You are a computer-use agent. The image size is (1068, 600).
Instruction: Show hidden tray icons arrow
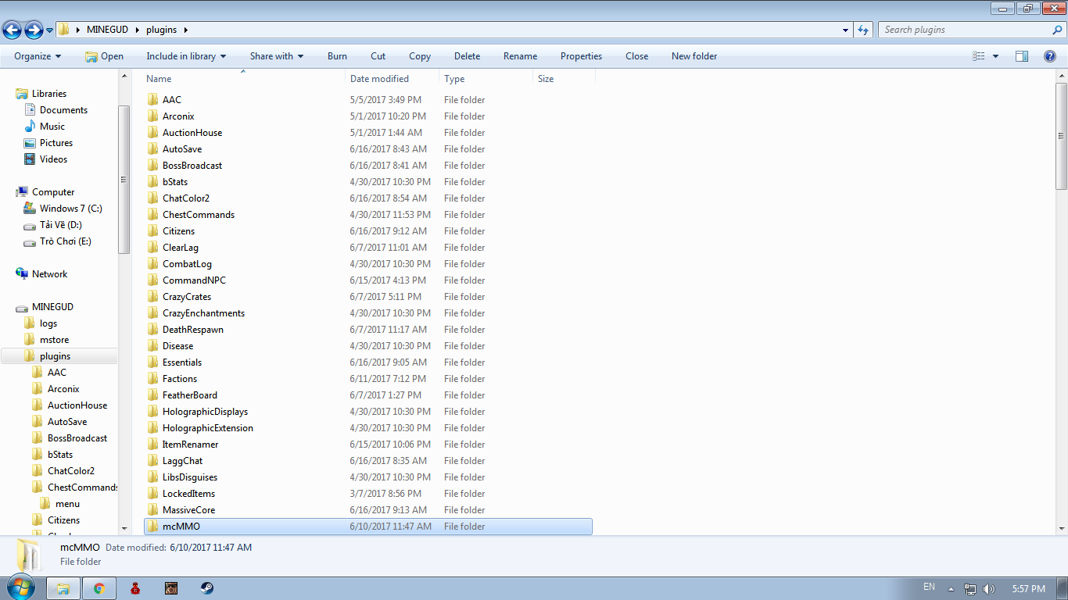coord(952,589)
